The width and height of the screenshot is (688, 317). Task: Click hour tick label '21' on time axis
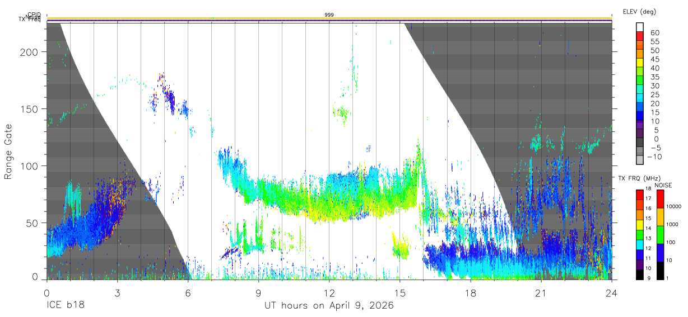tap(541, 293)
